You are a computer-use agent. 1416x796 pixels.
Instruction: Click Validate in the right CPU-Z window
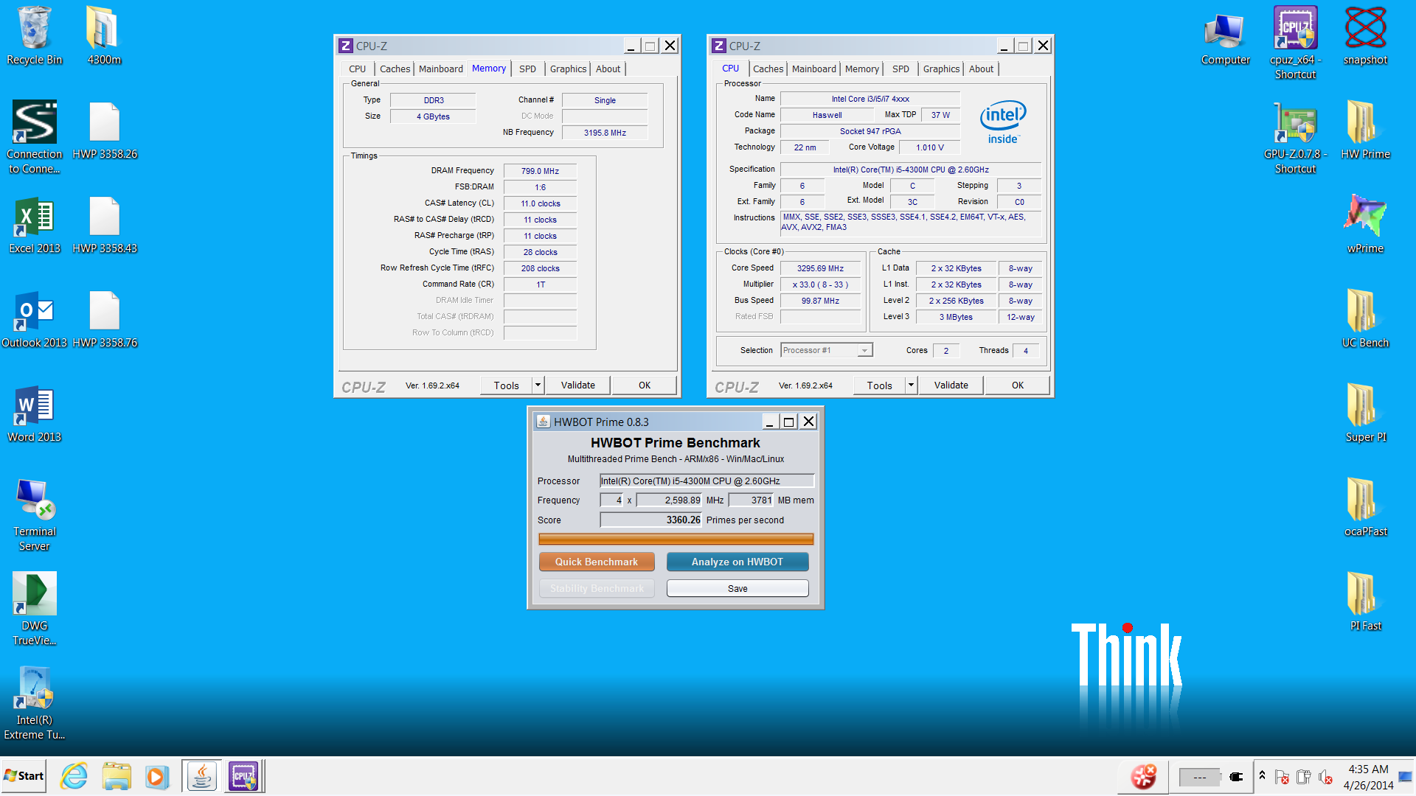pyautogui.click(x=951, y=385)
